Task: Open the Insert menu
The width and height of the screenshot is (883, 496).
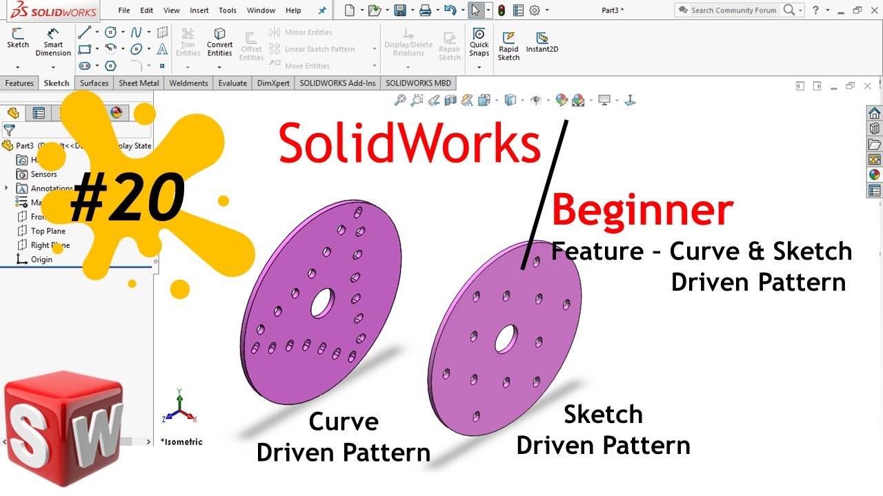Action: coord(199,10)
